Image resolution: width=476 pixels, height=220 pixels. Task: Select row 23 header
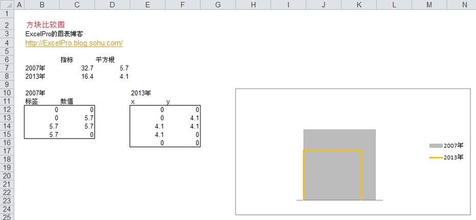click(x=7, y=201)
